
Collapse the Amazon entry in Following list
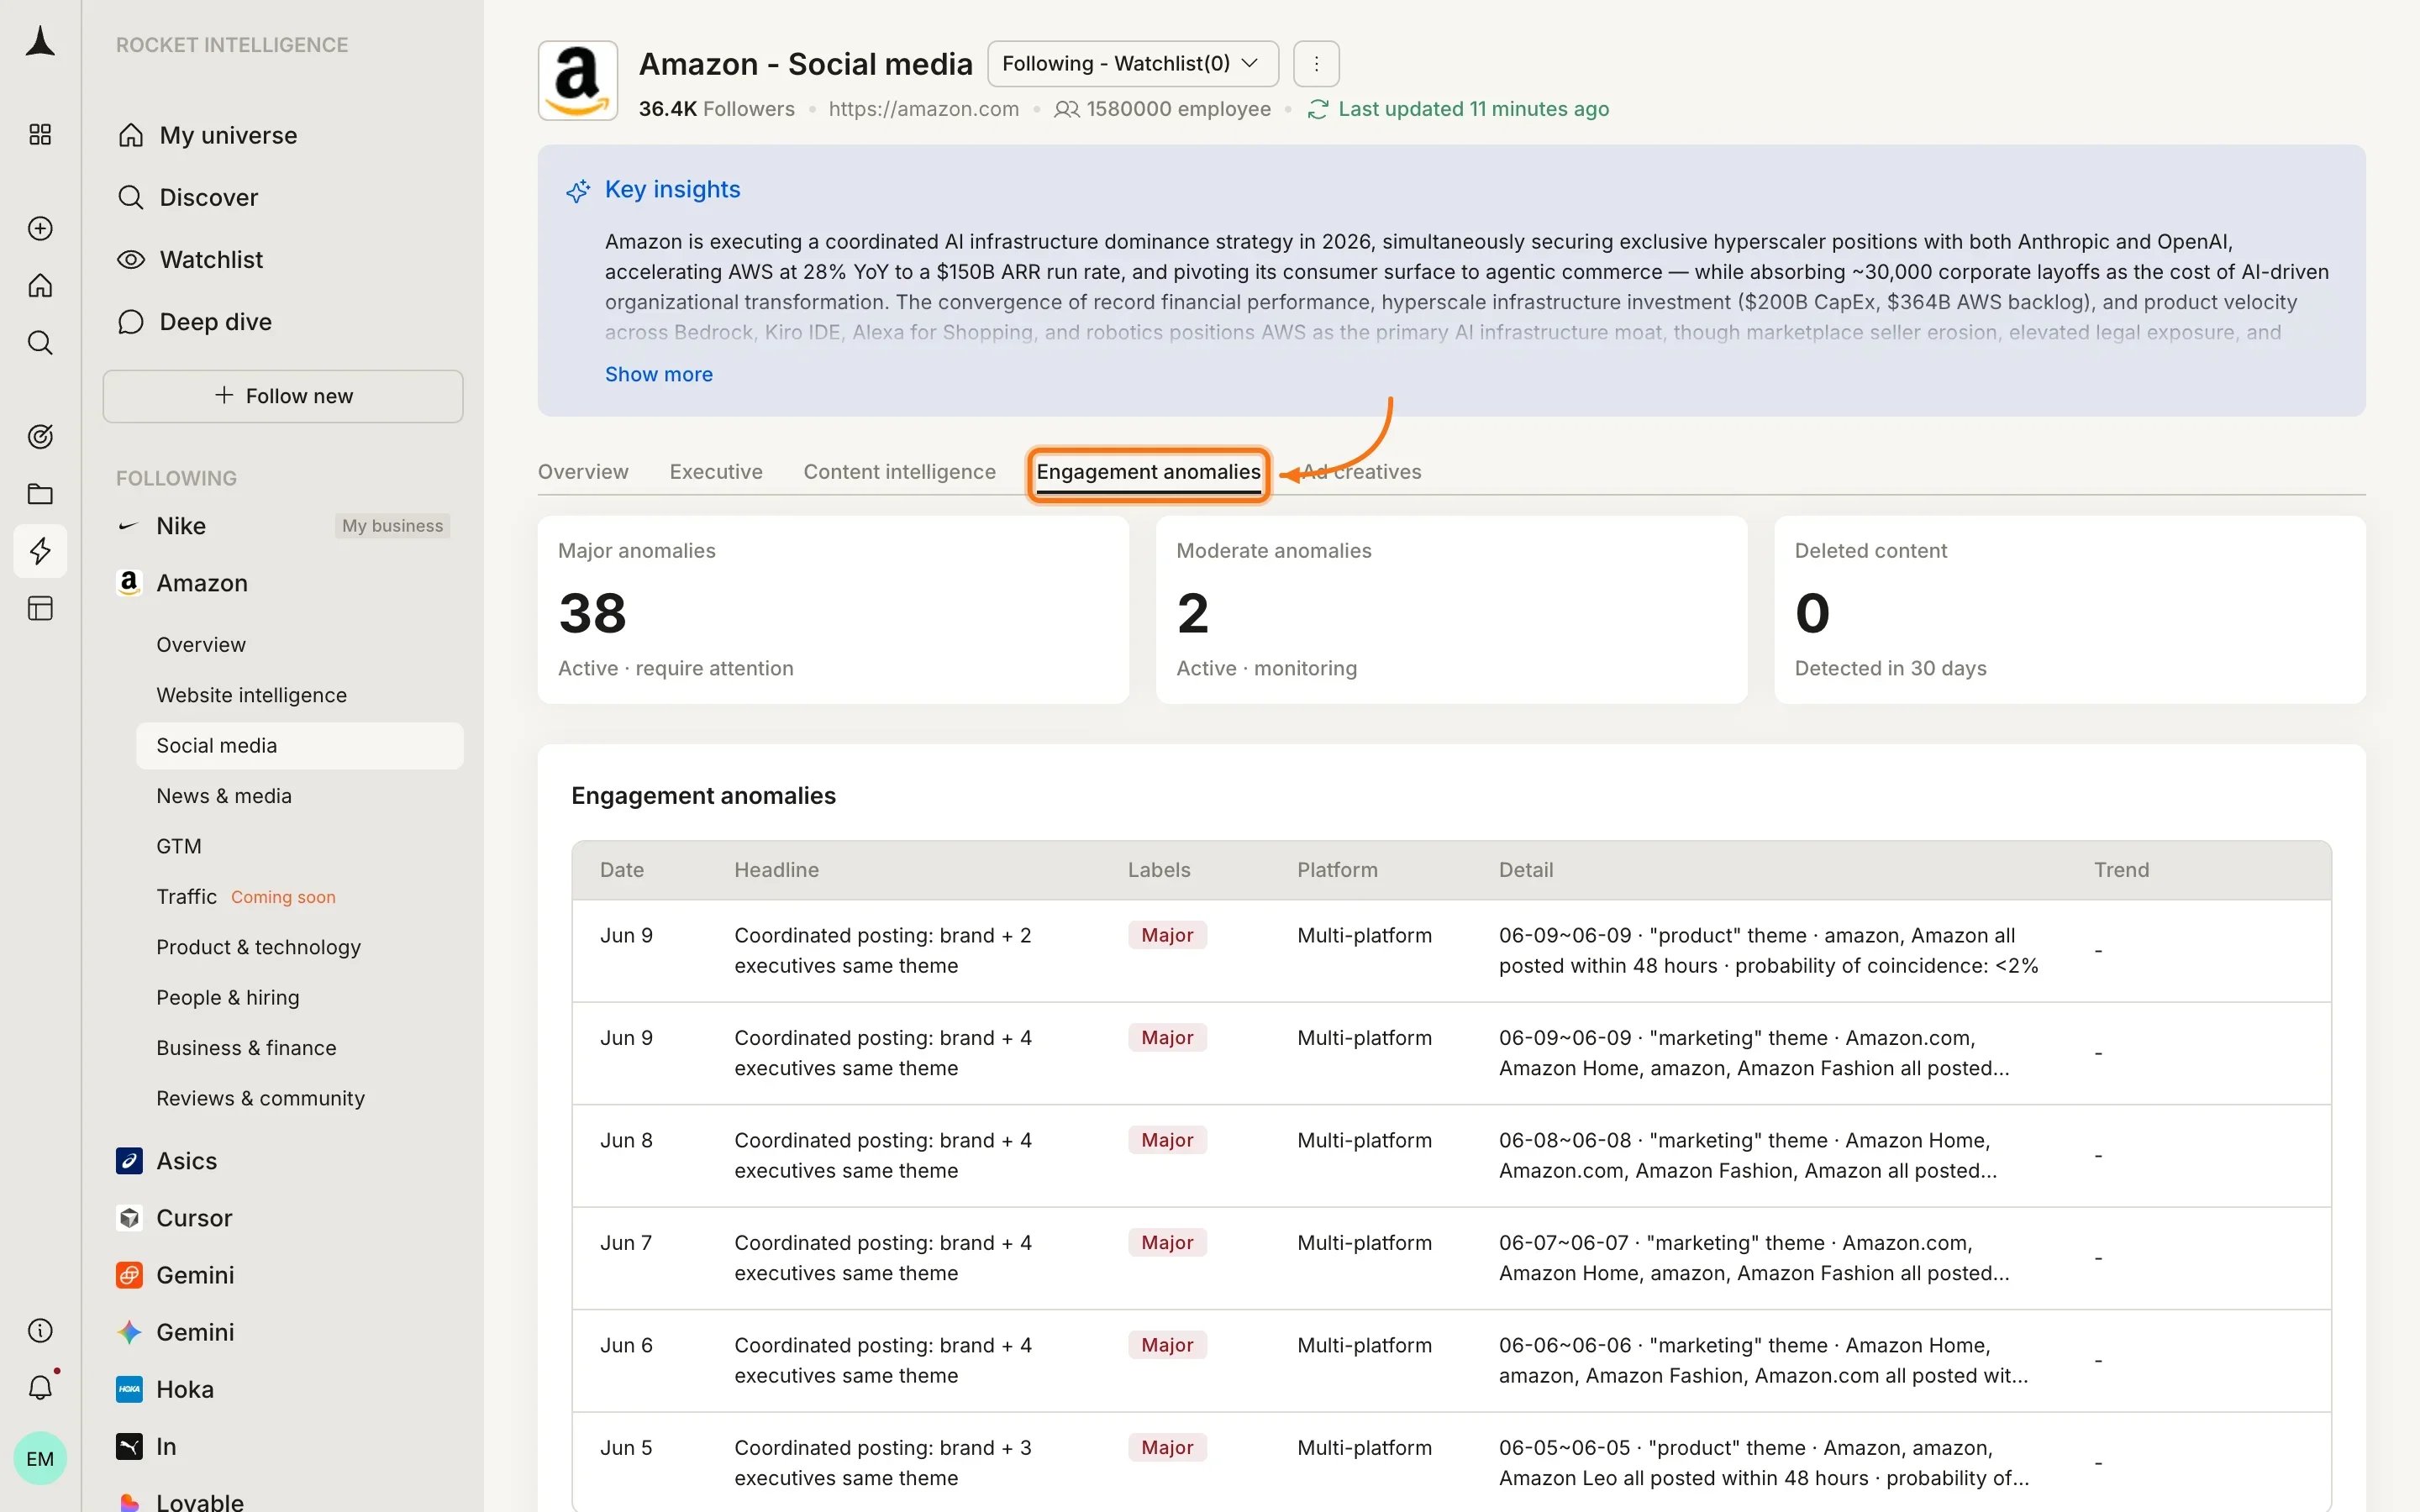[201, 583]
